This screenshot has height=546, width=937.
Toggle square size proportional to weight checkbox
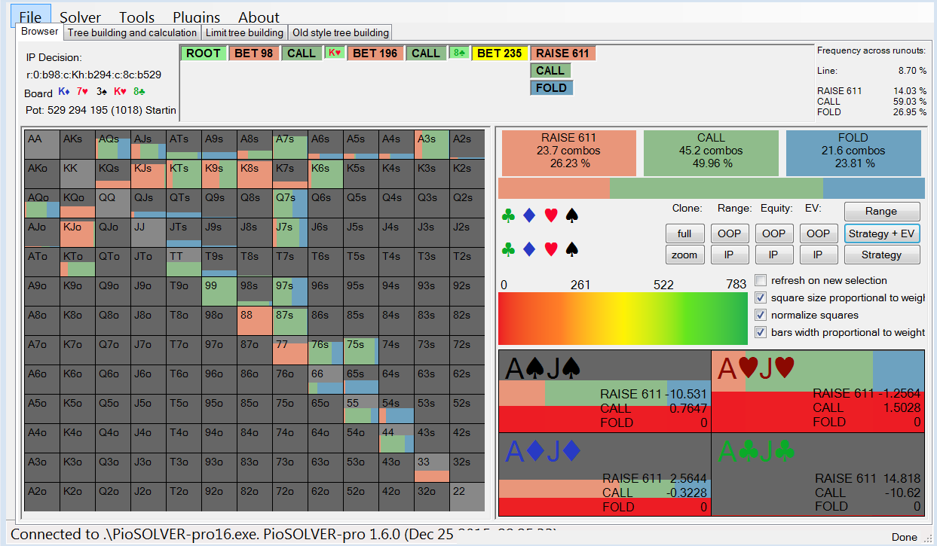761,297
